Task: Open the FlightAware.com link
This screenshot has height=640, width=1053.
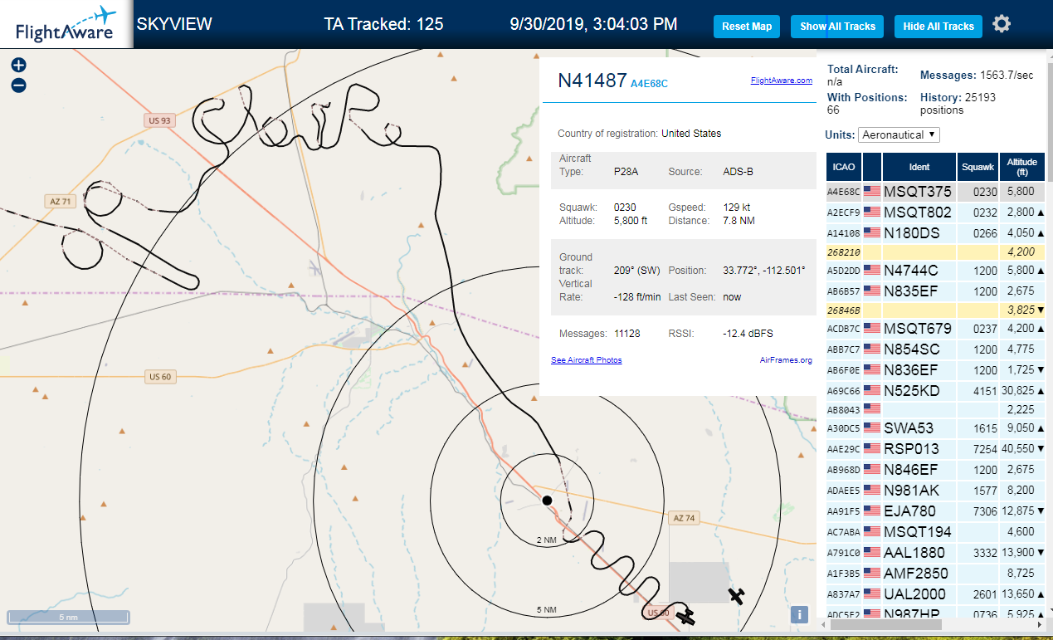Action: click(781, 81)
